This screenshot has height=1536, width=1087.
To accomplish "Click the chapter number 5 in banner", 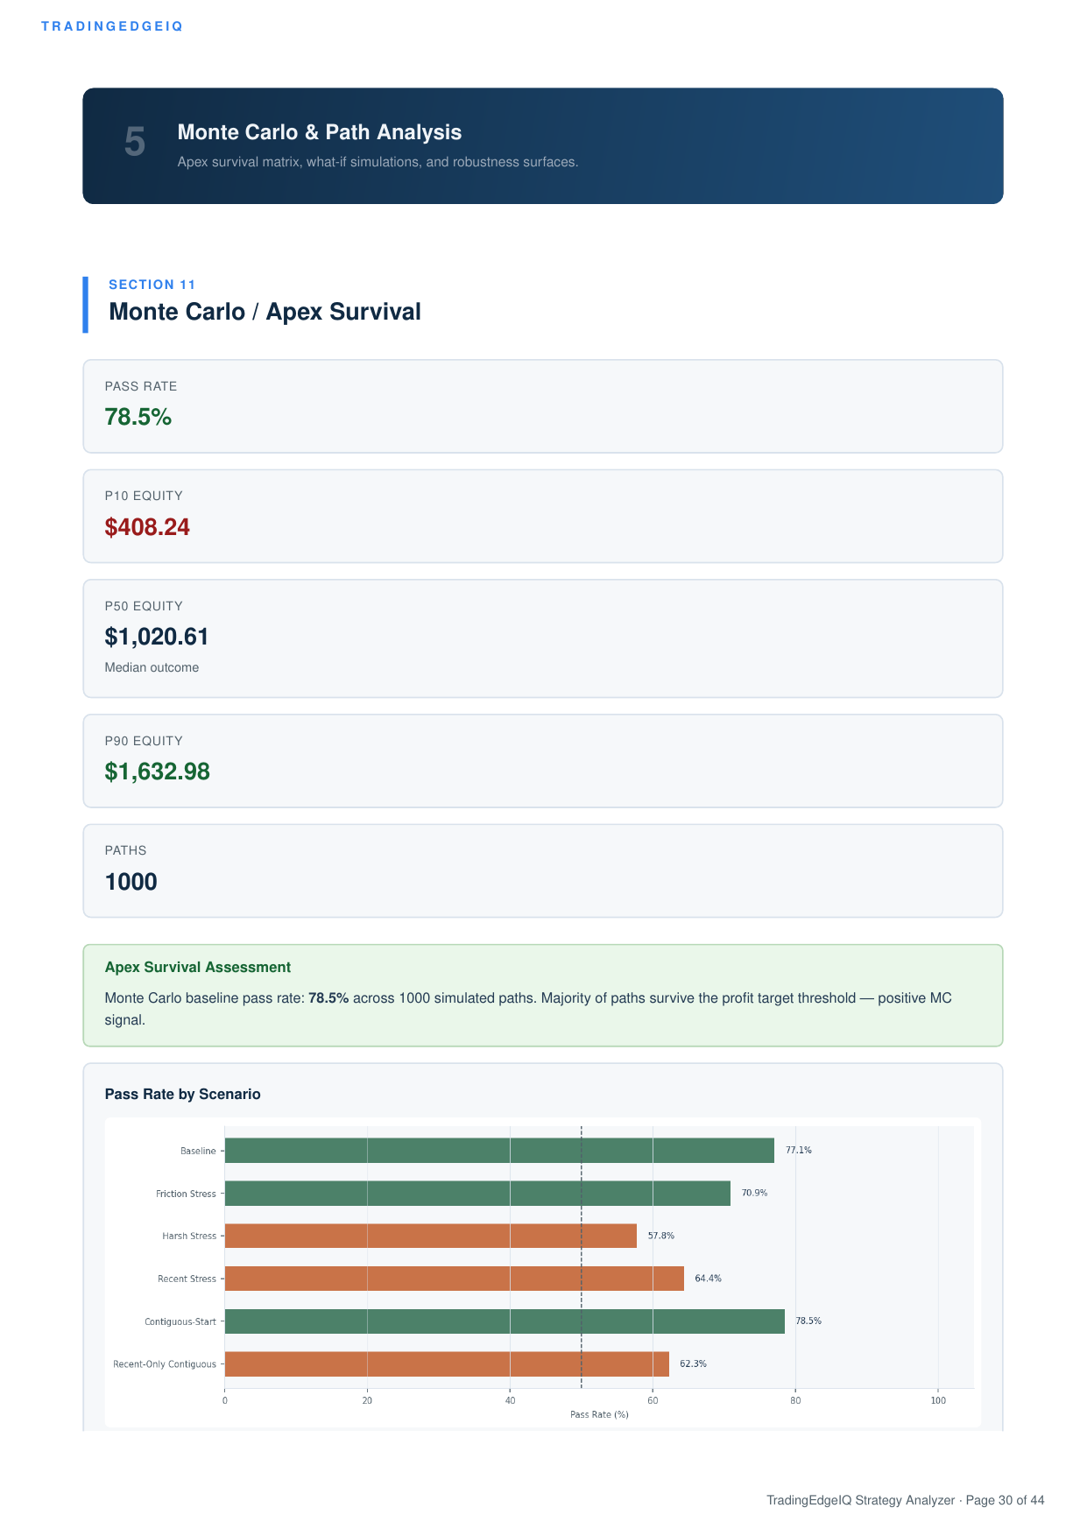I will pos(135,142).
